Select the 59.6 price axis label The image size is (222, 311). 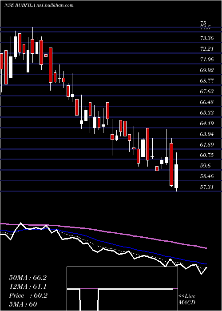click(x=206, y=166)
